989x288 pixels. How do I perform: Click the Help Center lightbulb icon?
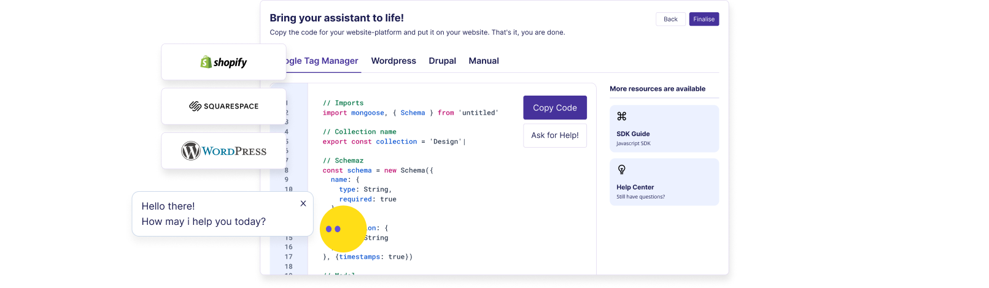tap(621, 170)
